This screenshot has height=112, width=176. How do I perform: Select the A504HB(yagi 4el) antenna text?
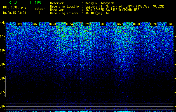coord(99,13)
